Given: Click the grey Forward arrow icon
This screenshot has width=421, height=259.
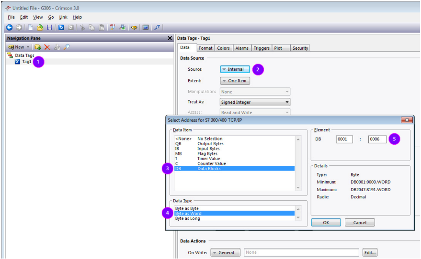Looking at the screenshot, I should click(x=19, y=27).
